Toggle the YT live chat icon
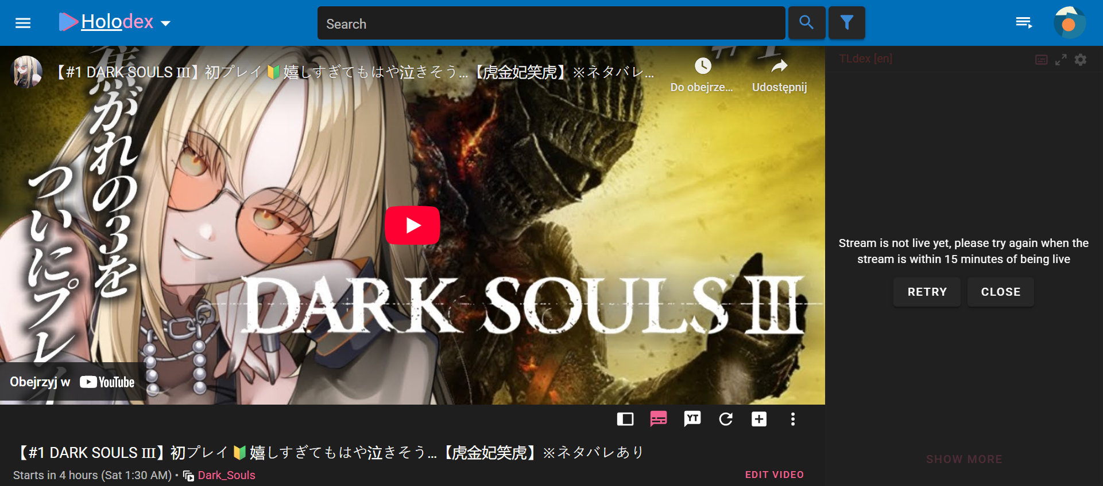The width and height of the screenshot is (1103, 486). point(692,419)
